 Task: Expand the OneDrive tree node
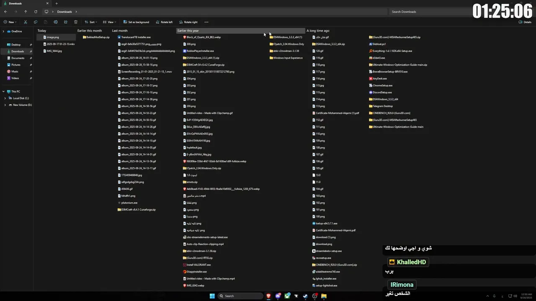click(x=3, y=31)
